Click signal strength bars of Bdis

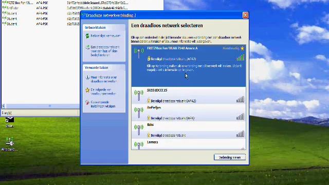click(x=241, y=134)
